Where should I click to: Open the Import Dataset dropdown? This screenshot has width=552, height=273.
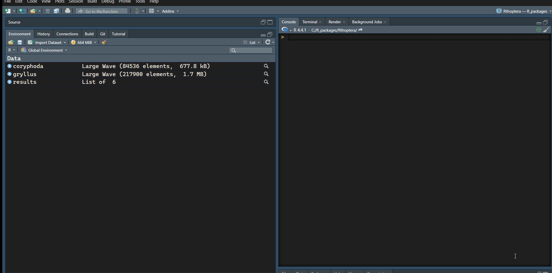coord(47,42)
